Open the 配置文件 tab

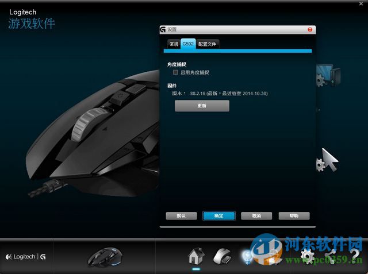coord(207,44)
